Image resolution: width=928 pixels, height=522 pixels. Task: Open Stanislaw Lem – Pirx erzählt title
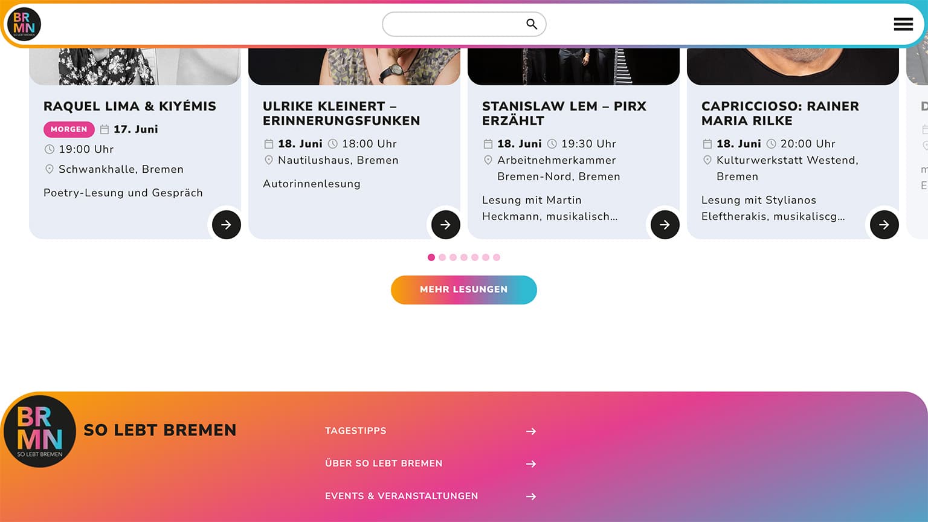(564, 114)
